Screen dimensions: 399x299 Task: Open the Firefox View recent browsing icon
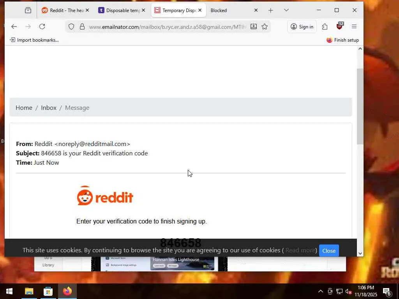click(x=28, y=11)
